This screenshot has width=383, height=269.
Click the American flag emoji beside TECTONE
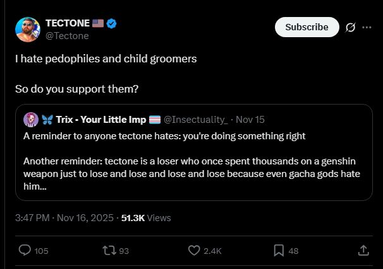tap(97, 23)
